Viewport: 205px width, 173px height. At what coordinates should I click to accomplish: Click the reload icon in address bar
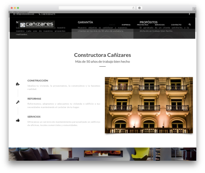(133, 8)
